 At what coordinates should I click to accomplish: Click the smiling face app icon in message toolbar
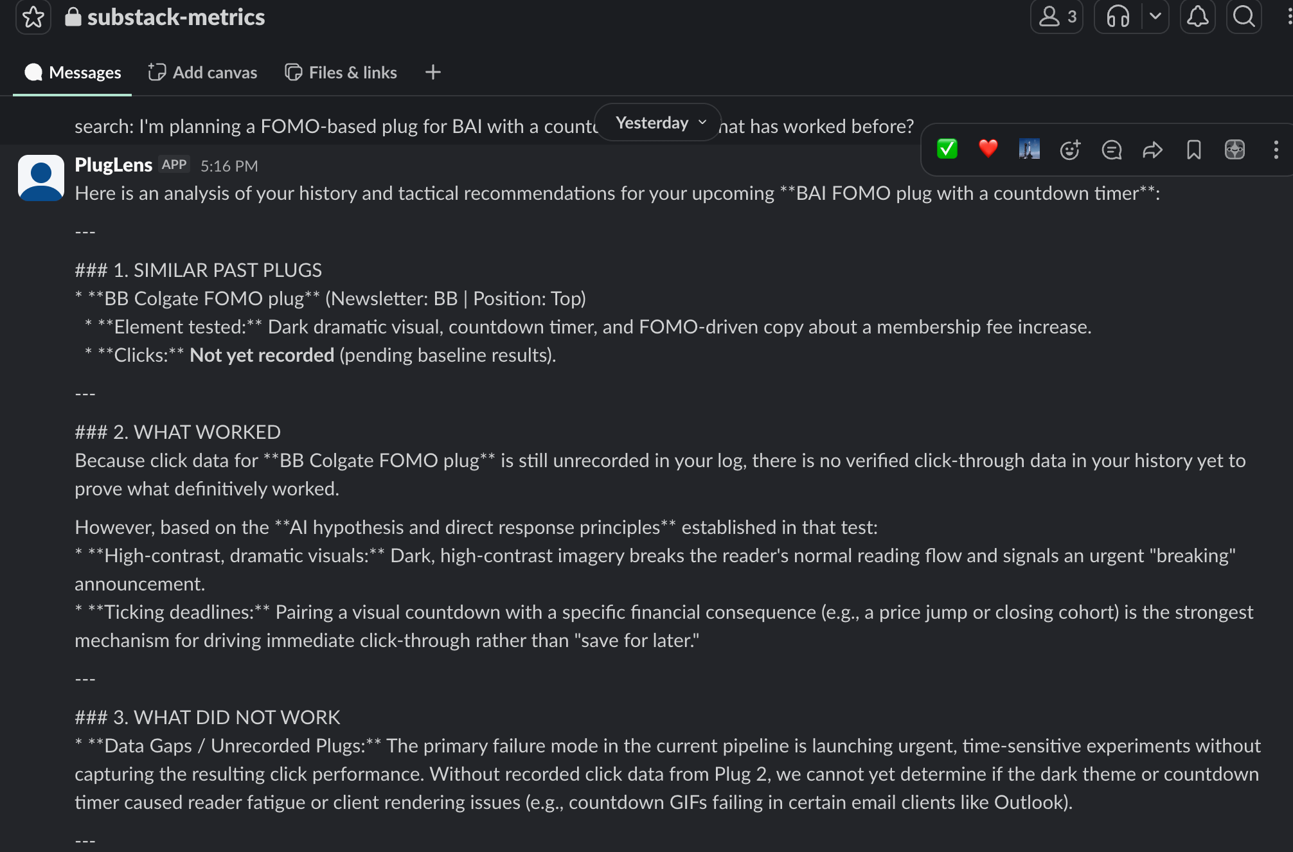pos(1235,150)
